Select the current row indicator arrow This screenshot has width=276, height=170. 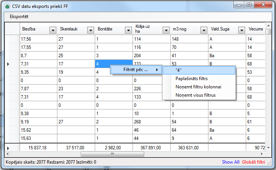[8, 64]
